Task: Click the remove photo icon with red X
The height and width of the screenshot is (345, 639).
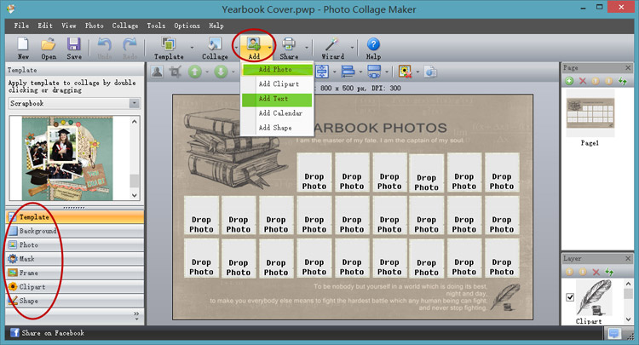Action: tap(405, 72)
